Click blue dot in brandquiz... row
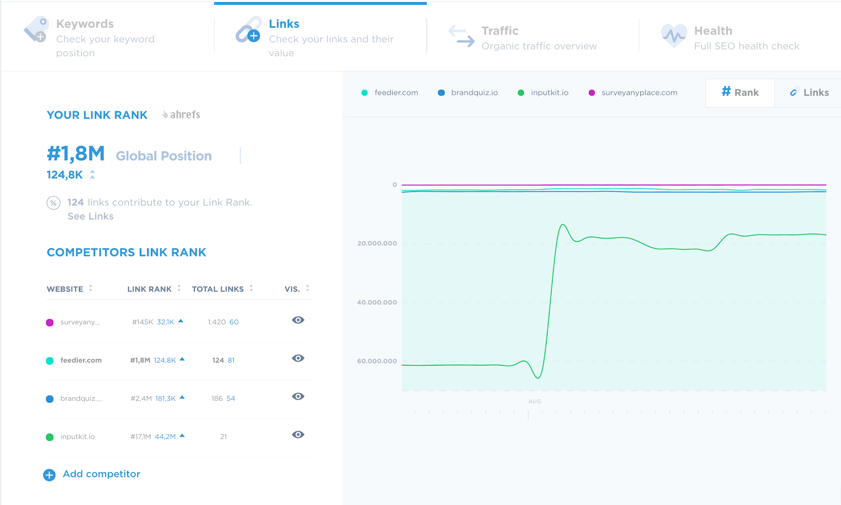841x505 pixels. (50, 399)
